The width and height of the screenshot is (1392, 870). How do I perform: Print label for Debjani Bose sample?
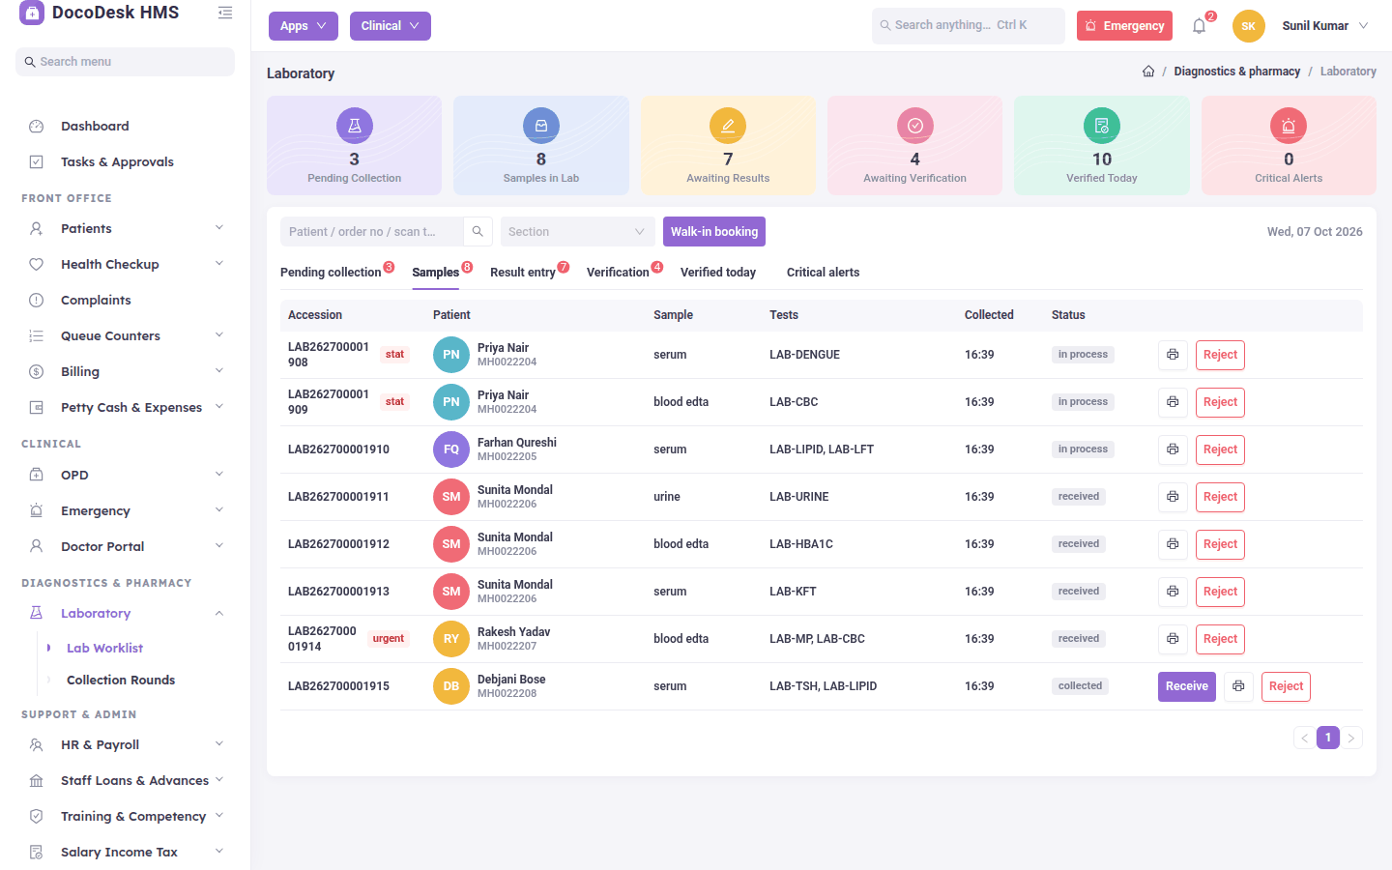(1238, 686)
